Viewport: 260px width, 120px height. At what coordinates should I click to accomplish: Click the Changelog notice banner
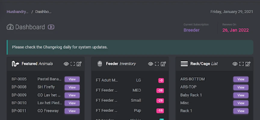130,47
